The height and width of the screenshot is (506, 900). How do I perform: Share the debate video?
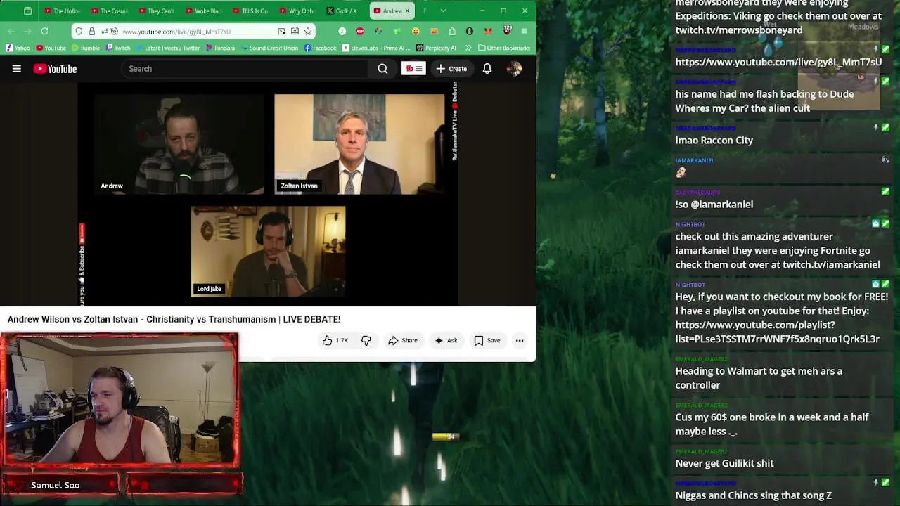(x=402, y=340)
